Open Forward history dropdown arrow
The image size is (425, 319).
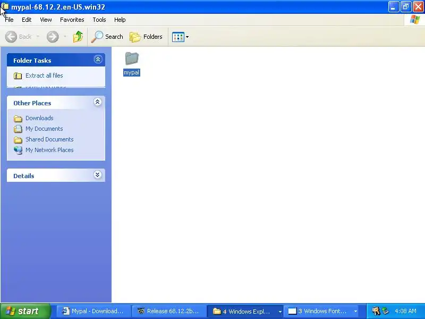click(x=65, y=36)
